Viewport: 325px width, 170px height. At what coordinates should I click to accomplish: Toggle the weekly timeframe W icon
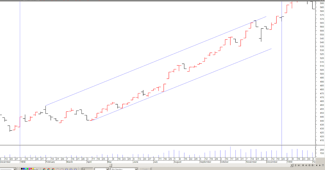point(298,165)
